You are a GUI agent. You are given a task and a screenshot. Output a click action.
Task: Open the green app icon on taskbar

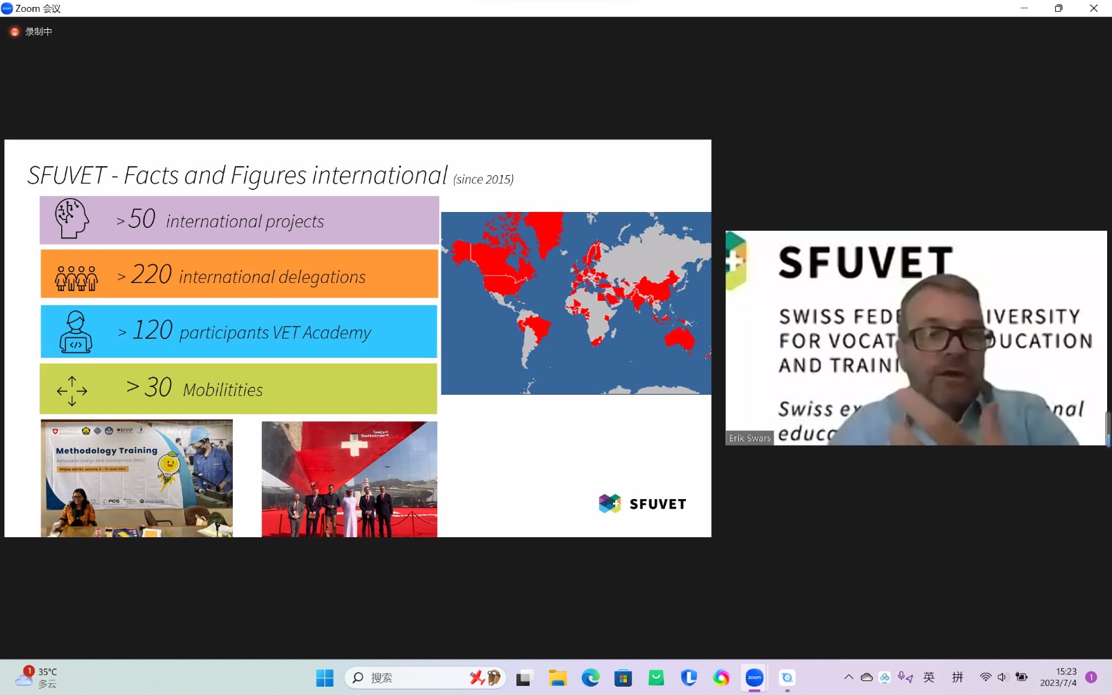[x=656, y=678]
